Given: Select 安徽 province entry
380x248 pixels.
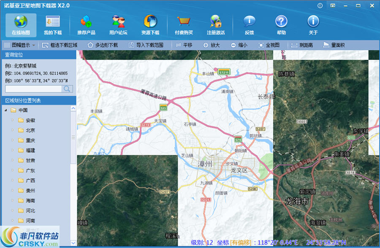Looking at the screenshot, I should (x=27, y=120).
